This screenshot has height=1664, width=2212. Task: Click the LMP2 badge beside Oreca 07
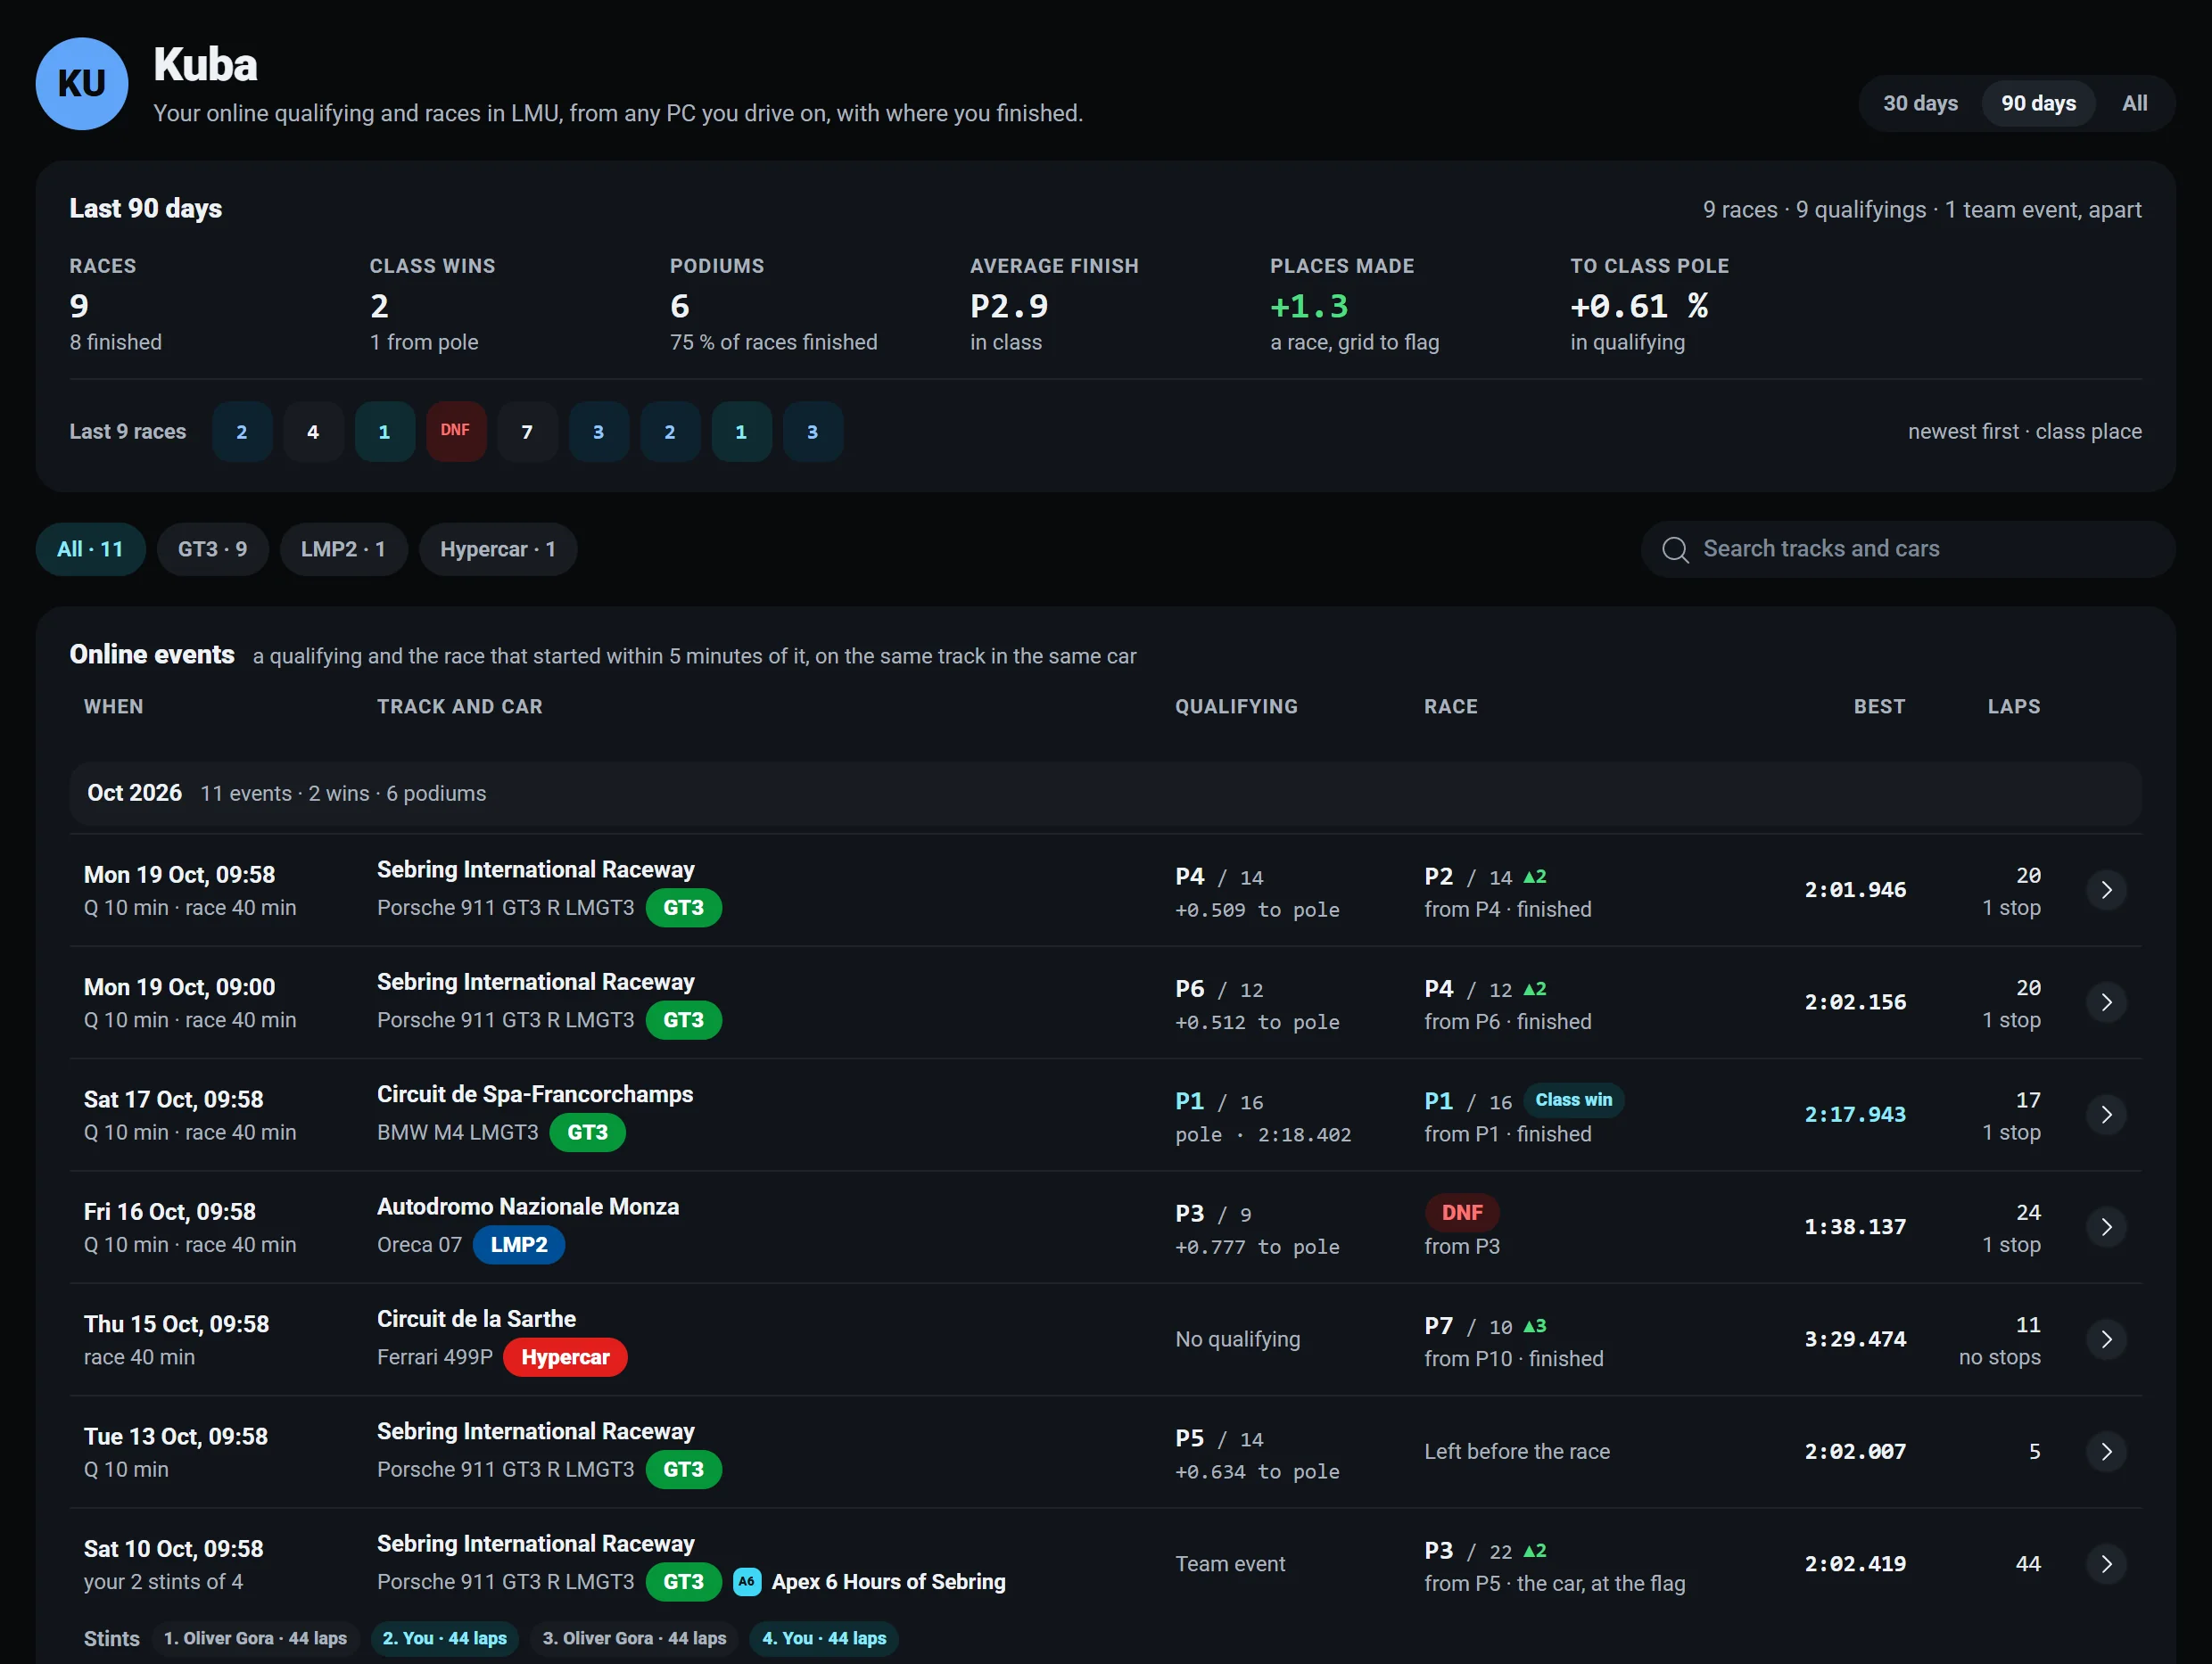click(x=518, y=1245)
